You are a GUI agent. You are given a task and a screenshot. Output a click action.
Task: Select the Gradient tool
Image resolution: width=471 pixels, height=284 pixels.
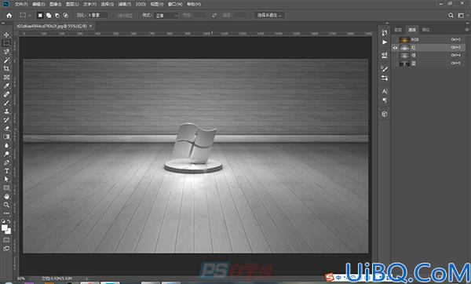point(6,137)
